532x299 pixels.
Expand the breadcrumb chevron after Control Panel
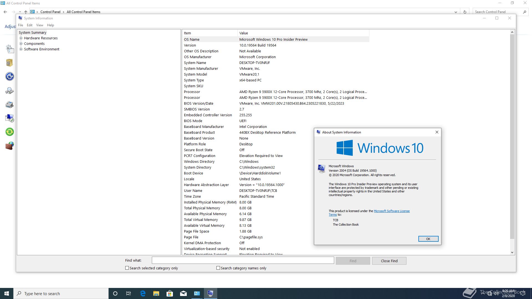coord(63,12)
